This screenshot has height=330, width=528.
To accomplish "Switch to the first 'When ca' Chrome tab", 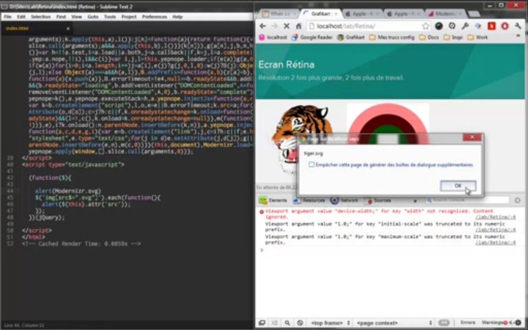I will click(279, 14).
